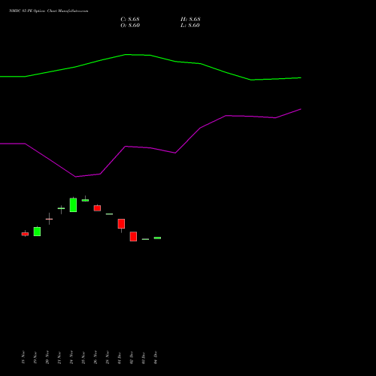This screenshot has height=376, width=376.
Task: Click the low value L: 8.60
Action: pyautogui.click(x=190, y=26)
